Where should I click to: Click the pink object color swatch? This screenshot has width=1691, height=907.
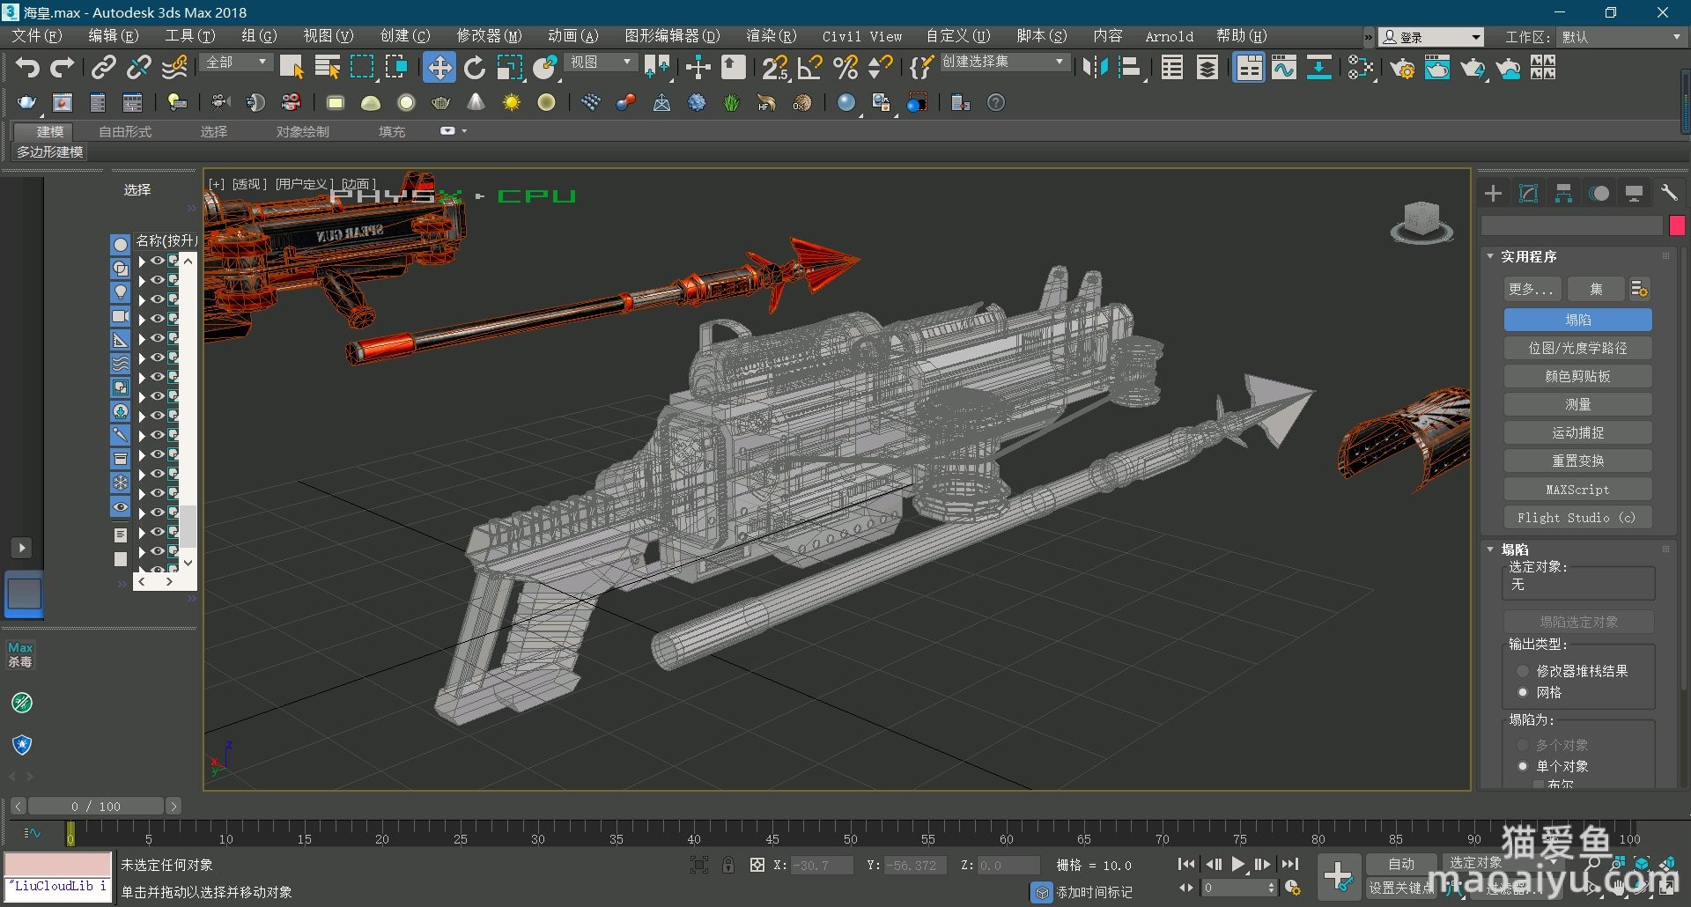coord(1677,225)
